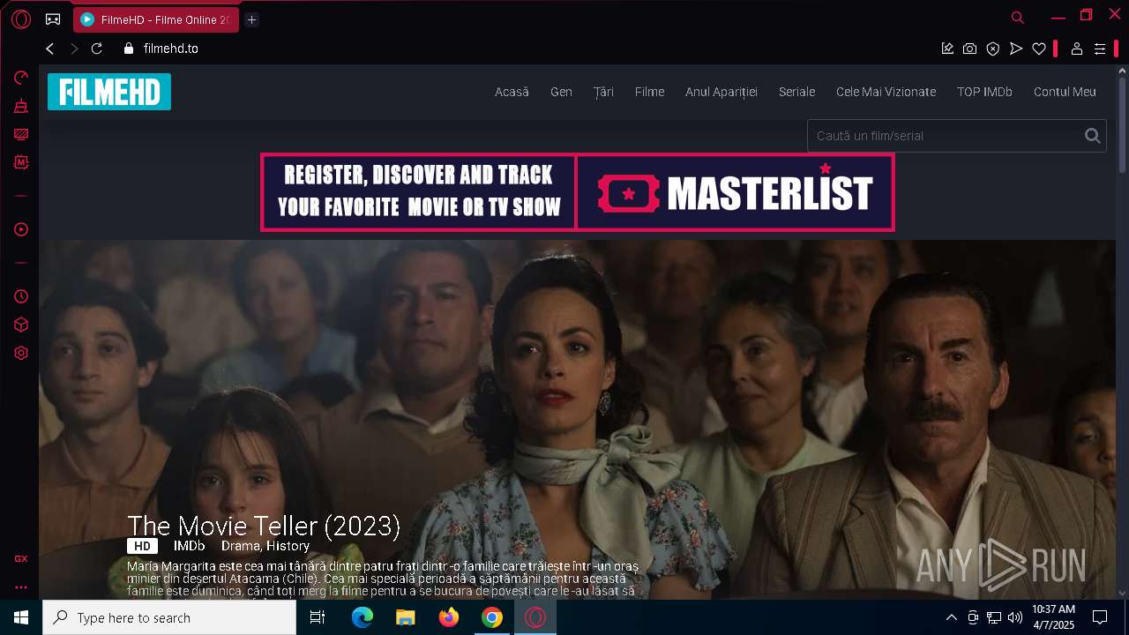Open File Explorer from taskbar
Screen dimensions: 1129x635
[x=405, y=617]
